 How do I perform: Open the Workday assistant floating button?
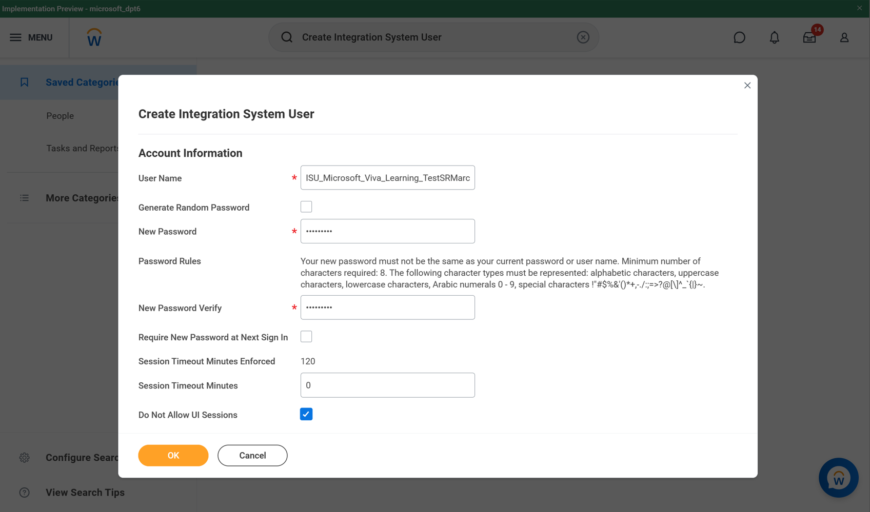[x=839, y=478]
